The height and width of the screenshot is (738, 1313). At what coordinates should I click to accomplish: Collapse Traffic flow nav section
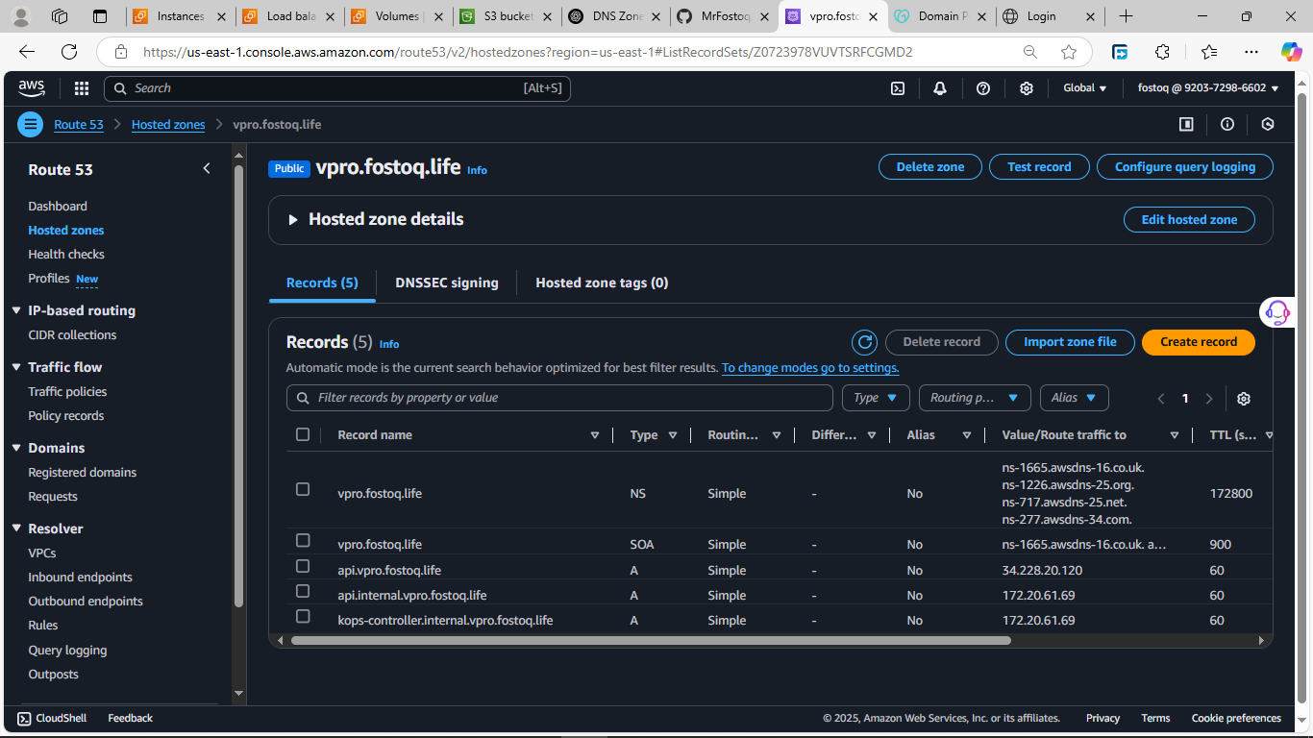click(16, 367)
